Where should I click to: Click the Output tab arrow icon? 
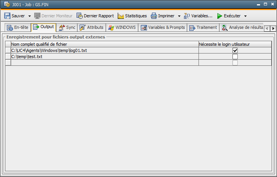(36, 27)
